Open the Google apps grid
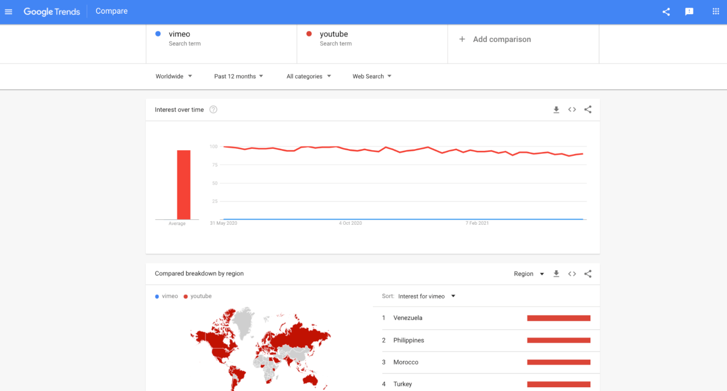 click(x=716, y=12)
